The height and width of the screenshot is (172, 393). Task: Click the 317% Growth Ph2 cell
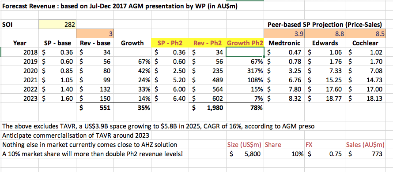245,71
